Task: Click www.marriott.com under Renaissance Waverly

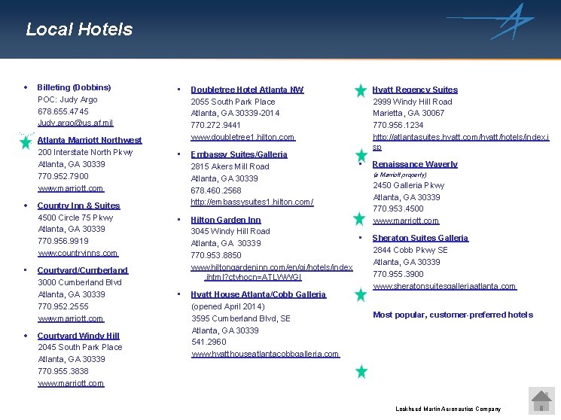Action: pyautogui.click(x=406, y=221)
